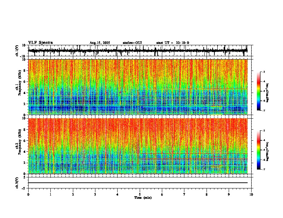Click the time axis tick label 8
Image resolution: width=283 pixels, height=218 pixels.
(x=207, y=194)
